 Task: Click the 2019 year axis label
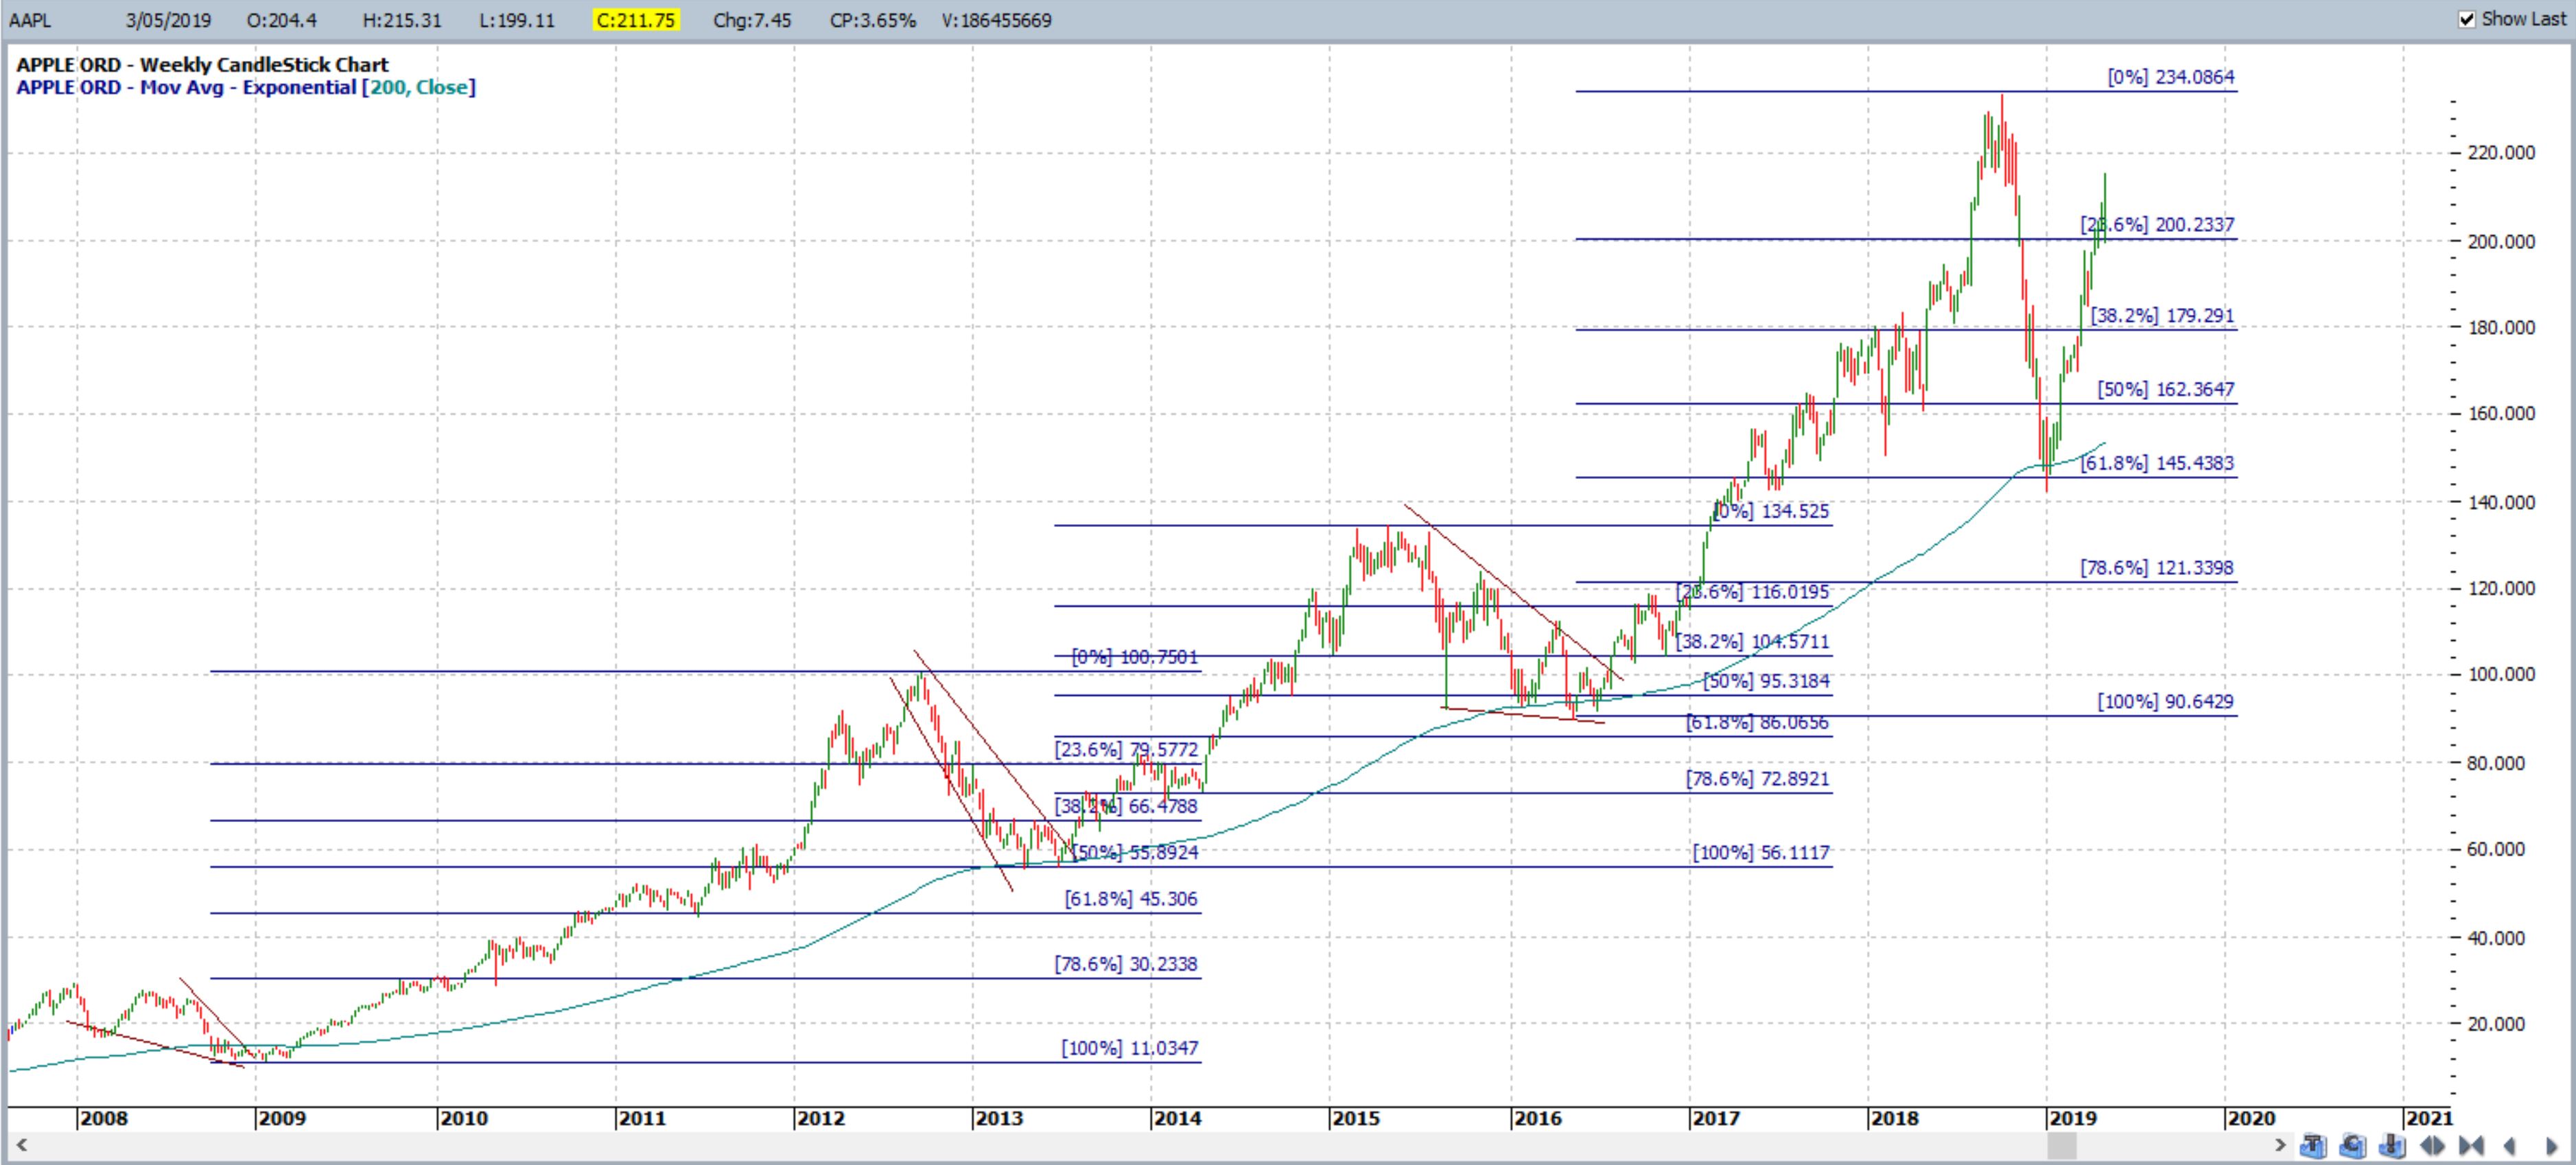[2073, 1118]
